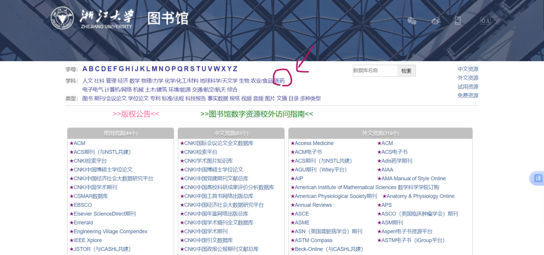Open IEEE Xplore database link
Screen dimensions: 544x255
coord(88,240)
